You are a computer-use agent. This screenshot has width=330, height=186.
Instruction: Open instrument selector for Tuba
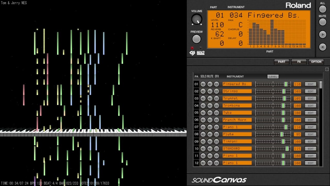point(237,113)
